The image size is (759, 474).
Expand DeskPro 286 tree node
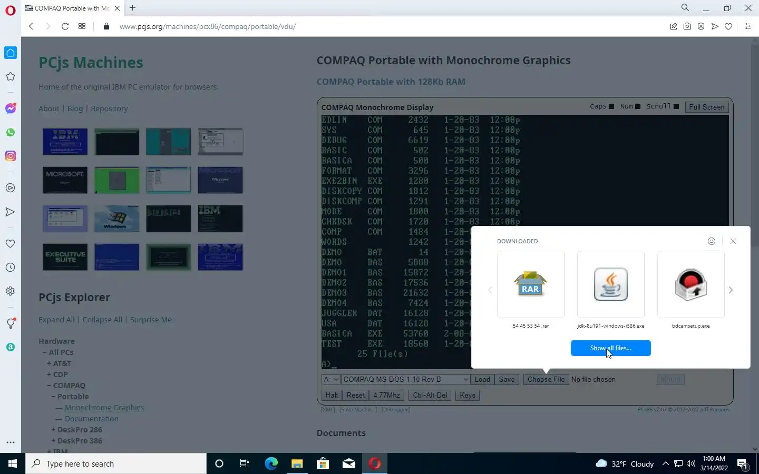(77, 430)
